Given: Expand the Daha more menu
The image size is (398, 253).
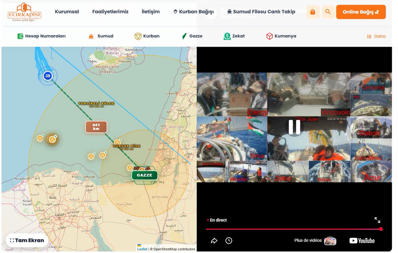Looking at the screenshot, I should pyautogui.click(x=376, y=36).
